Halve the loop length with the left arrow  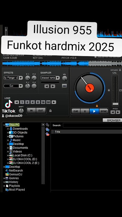[17, 102]
